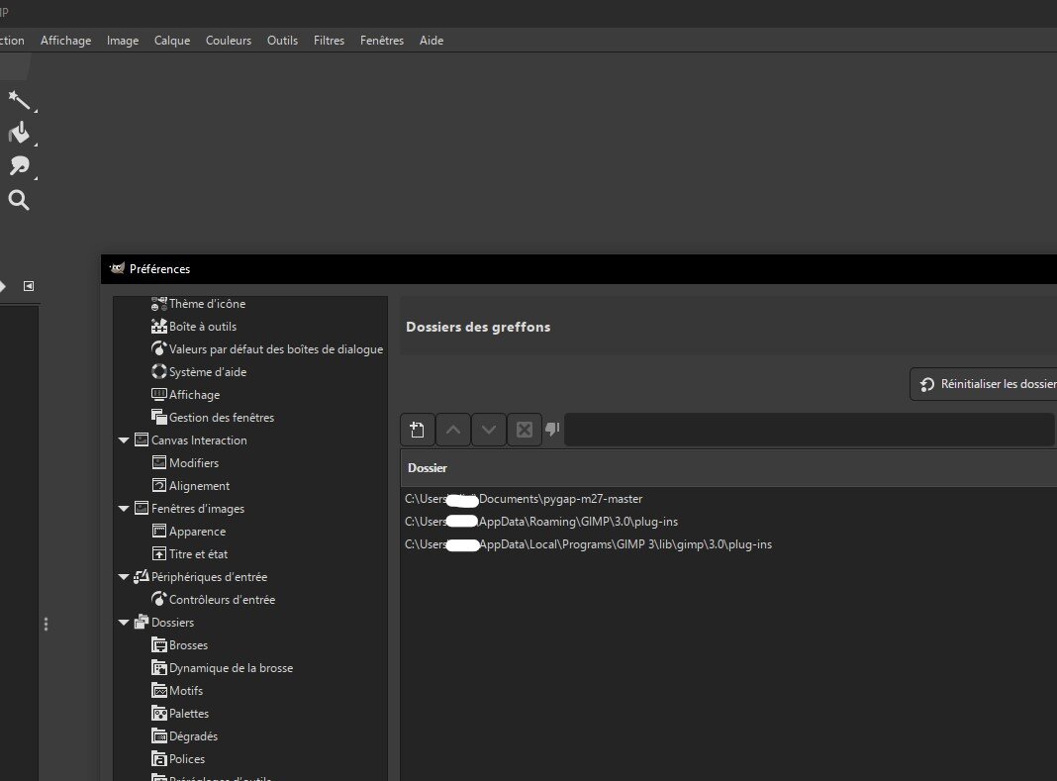Select the Fuzzy Select magic wand tool
Image resolution: width=1057 pixels, height=781 pixels.
(19, 100)
